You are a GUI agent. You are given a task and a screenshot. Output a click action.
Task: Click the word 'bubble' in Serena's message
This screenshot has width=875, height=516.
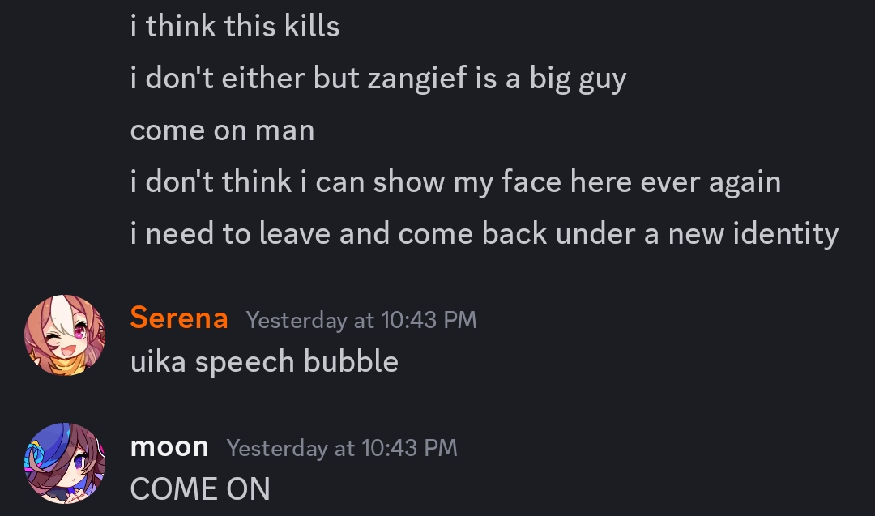tap(352, 361)
